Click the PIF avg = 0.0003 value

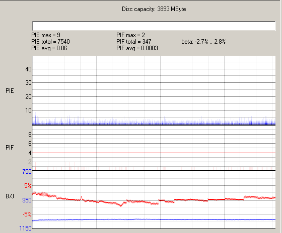point(137,48)
